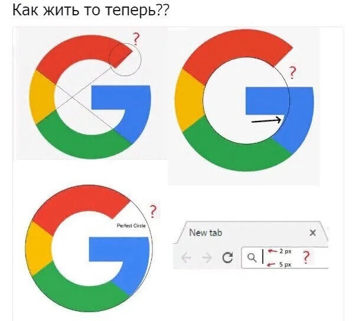Click question mark near Perfect Circle logo

(153, 211)
